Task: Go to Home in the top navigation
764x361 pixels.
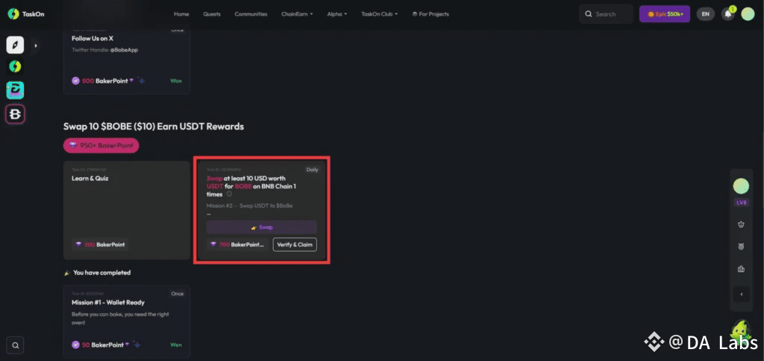Action: (x=181, y=14)
